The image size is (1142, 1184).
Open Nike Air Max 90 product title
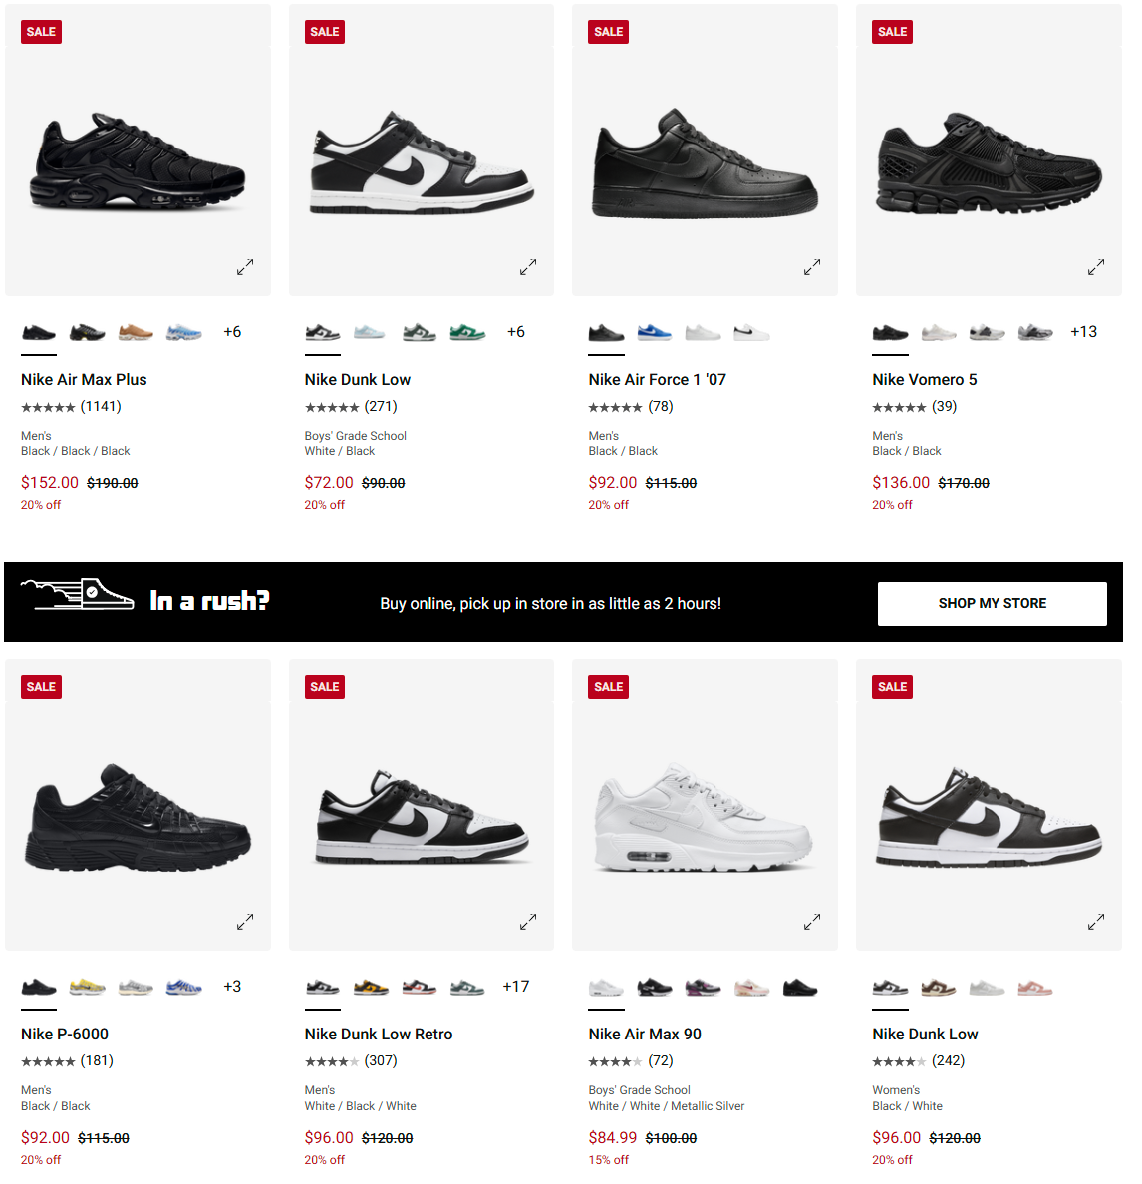tap(644, 1035)
